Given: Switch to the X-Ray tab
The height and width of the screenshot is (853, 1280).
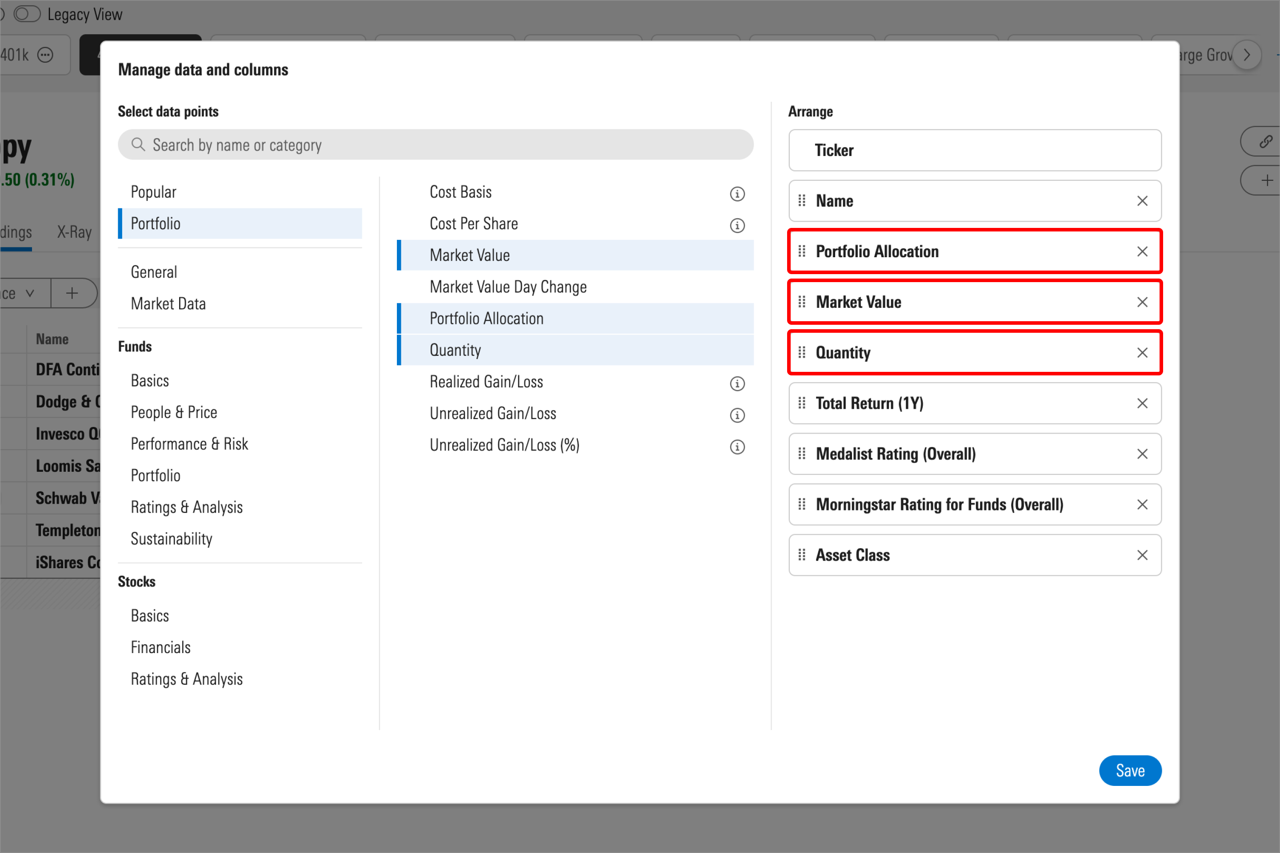Looking at the screenshot, I should click(75, 232).
